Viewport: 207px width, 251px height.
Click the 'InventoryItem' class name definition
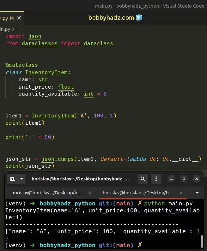click(x=46, y=72)
